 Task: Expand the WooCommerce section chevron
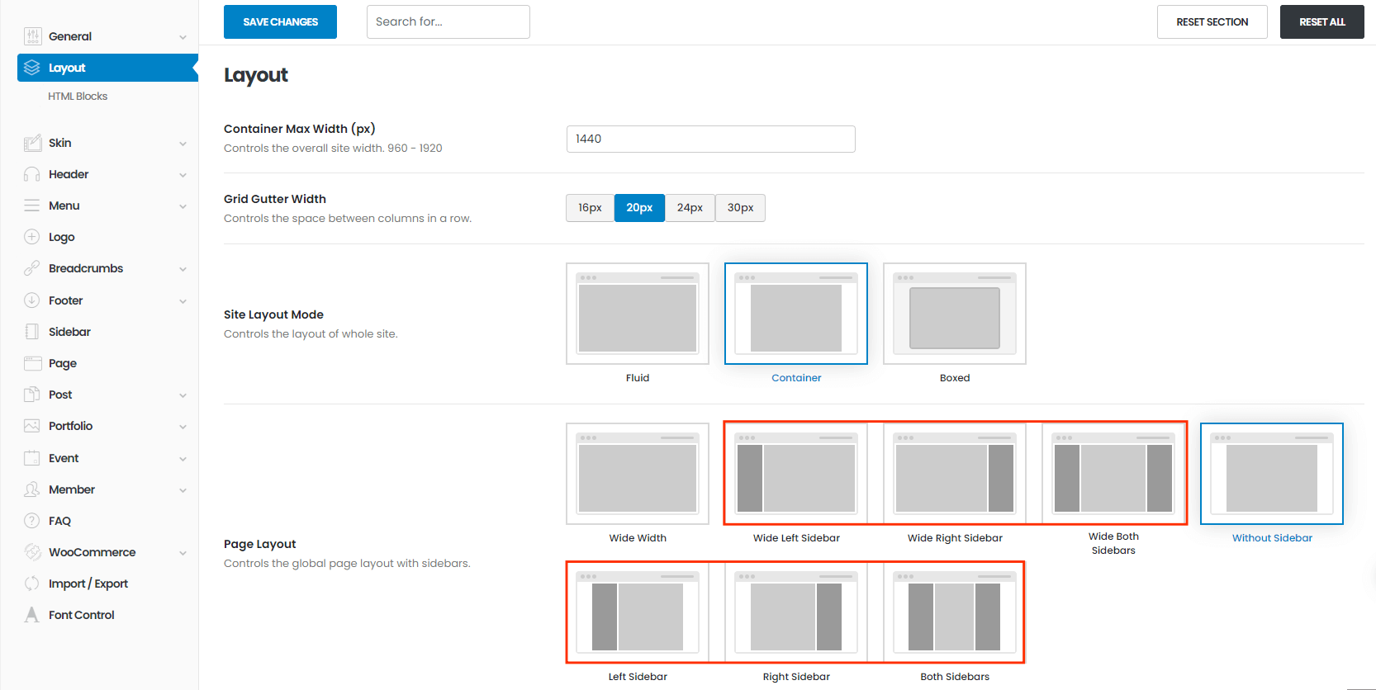click(183, 553)
